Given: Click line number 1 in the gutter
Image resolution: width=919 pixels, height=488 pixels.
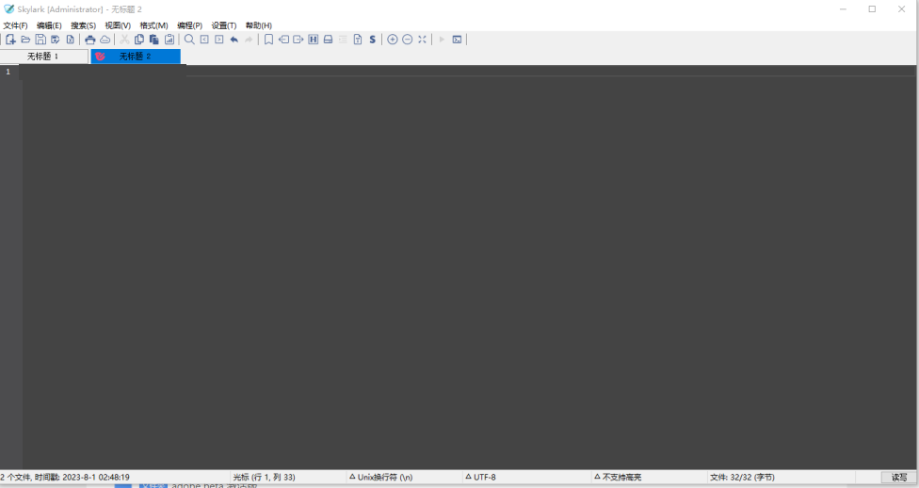Looking at the screenshot, I should click(x=8, y=72).
